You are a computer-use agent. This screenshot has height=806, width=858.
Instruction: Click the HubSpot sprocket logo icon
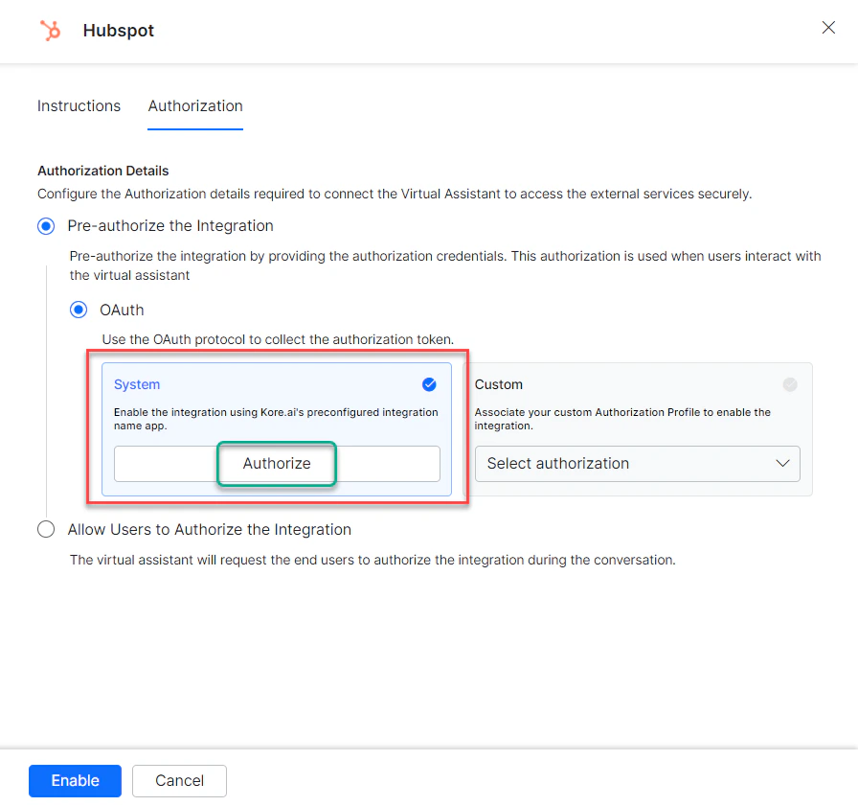click(x=50, y=30)
